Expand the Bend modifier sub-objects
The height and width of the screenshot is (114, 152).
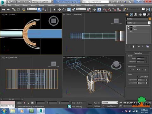coord(131,27)
